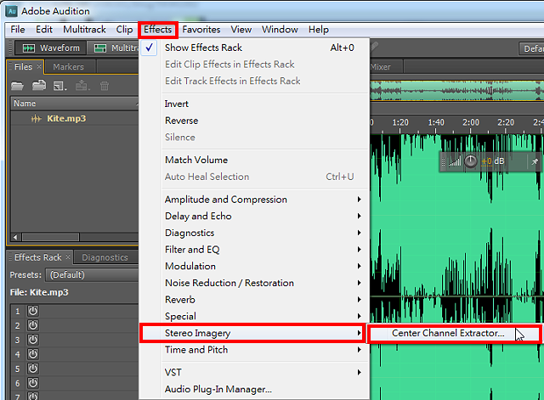Click the Insert into Multitrack icon
The image size is (544, 400).
click(82, 85)
